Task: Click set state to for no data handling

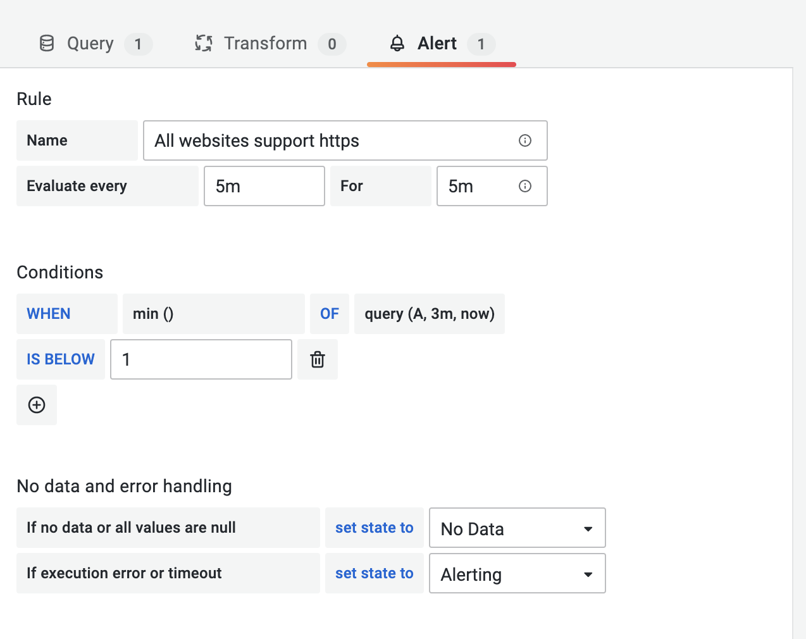Action: click(x=374, y=528)
